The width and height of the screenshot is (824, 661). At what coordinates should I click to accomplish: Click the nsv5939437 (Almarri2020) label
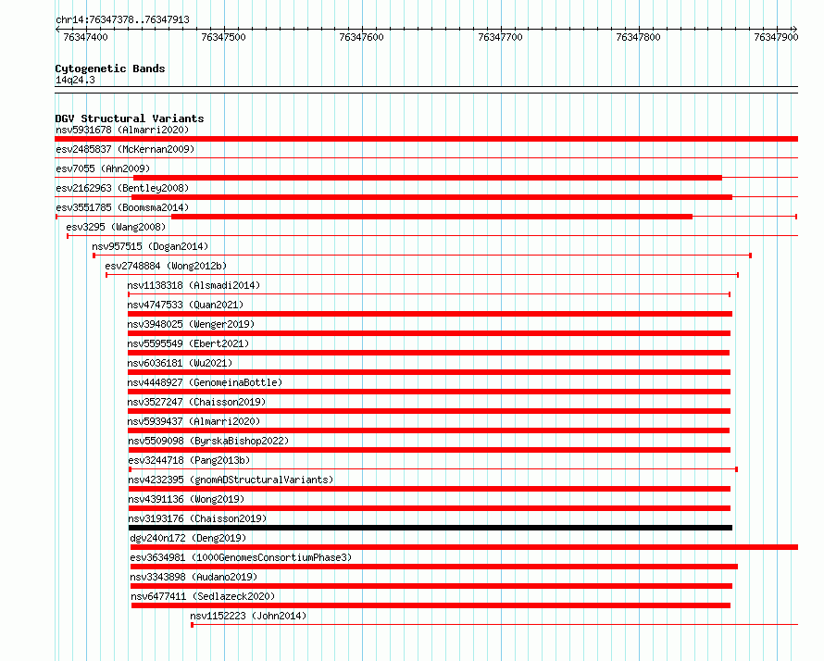pos(194,421)
